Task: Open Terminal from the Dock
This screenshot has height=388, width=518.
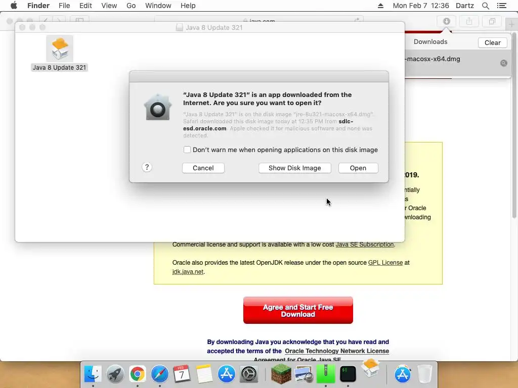Action: [x=348, y=374]
